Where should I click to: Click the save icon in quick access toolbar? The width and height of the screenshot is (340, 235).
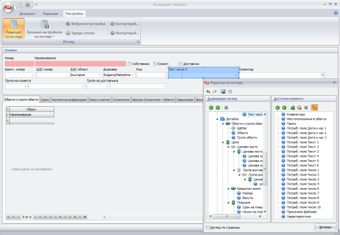tap(20, 4)
